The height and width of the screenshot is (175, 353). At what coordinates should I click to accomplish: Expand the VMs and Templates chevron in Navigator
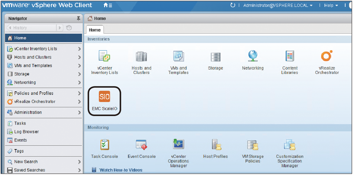79,66
